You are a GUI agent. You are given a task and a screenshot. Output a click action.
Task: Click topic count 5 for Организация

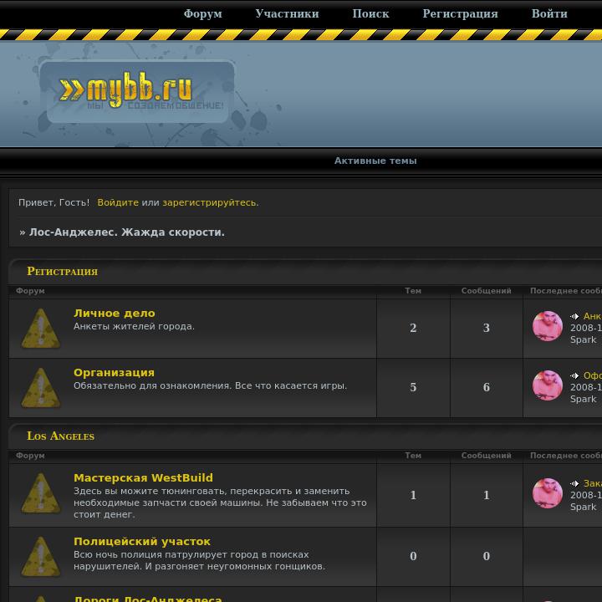point(413,387)
